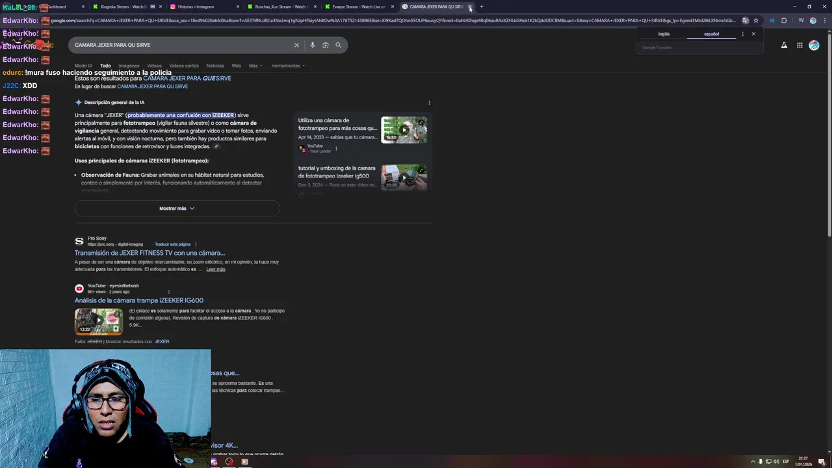832x468 pixels.
Task: Open the Google apps grid
Action: click(x=799, y=45)
